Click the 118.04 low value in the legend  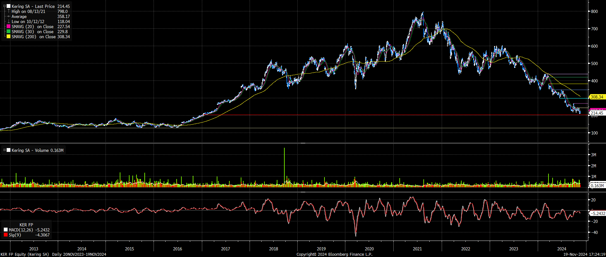(x=64, y=21)
